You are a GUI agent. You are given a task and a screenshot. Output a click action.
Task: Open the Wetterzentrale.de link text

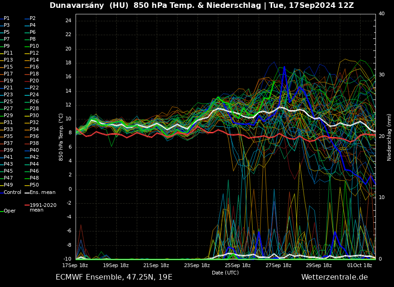(334, 277)
